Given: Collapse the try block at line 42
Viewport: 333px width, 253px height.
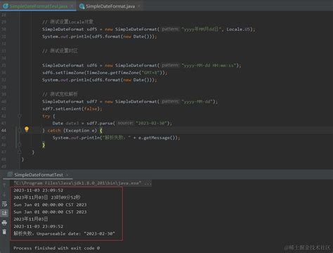Looking at the screenshot, I should point(20,116).
